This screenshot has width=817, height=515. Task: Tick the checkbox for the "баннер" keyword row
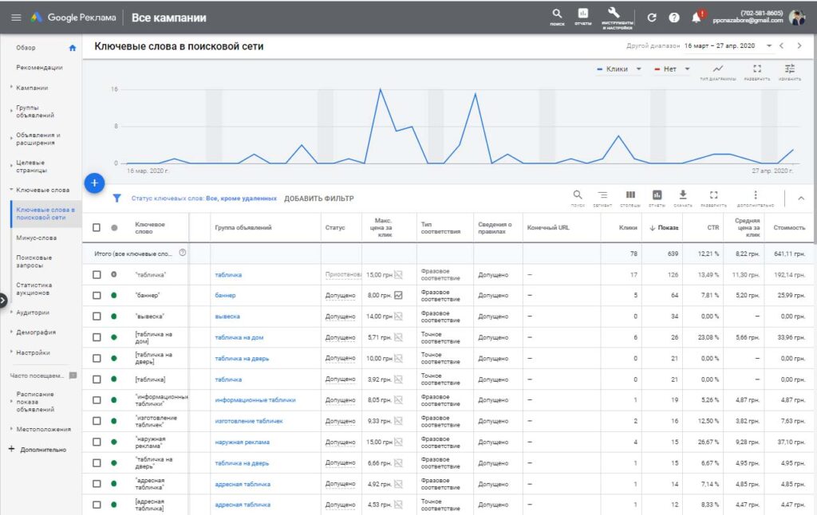click(x=97, y=295)
